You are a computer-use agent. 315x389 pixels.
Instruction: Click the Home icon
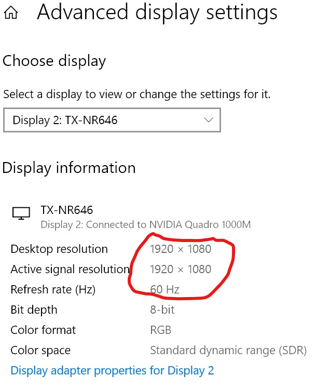tap(11, 14)
